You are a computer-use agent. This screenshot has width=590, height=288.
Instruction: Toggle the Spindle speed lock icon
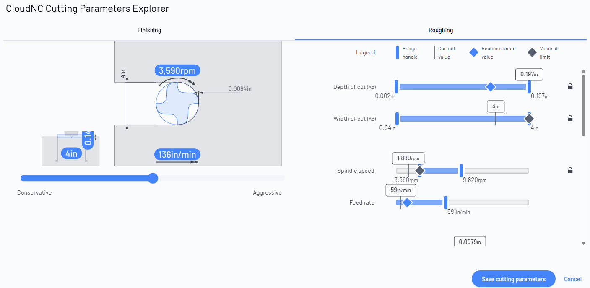pos(570,170)
